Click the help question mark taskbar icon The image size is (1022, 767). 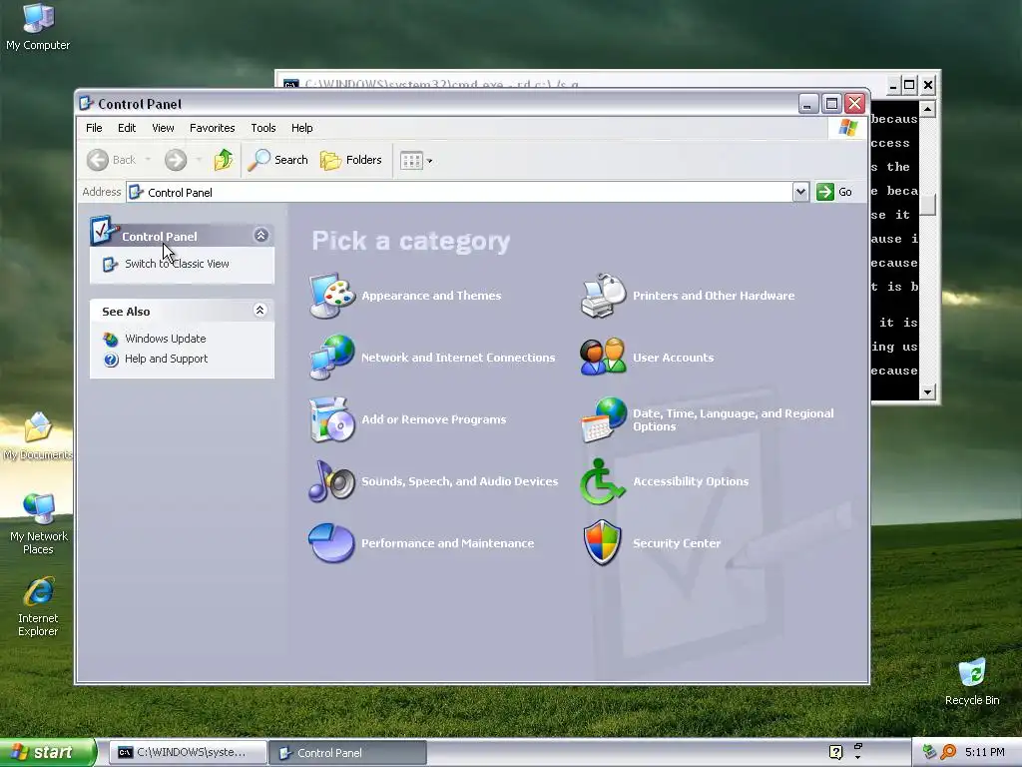(835, 753)
